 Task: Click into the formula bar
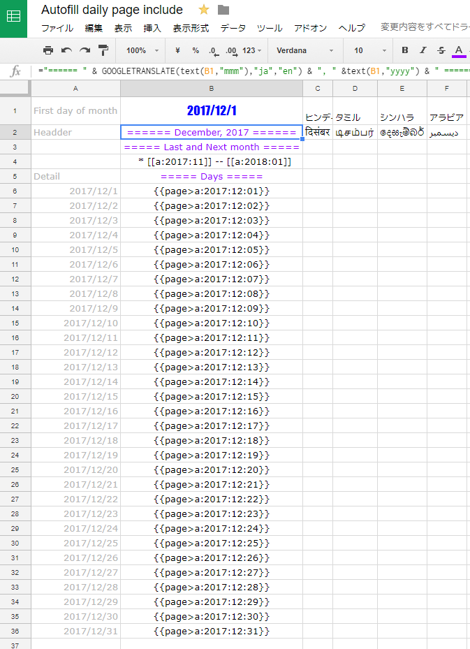tap(252, 71)
